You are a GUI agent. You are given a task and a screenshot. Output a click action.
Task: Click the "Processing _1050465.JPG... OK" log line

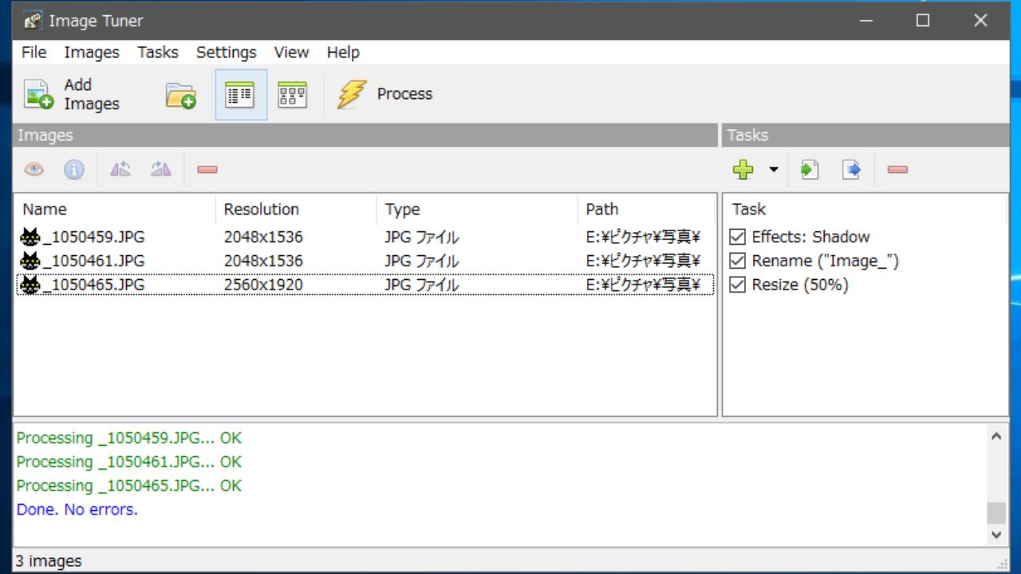pos(128,486)
